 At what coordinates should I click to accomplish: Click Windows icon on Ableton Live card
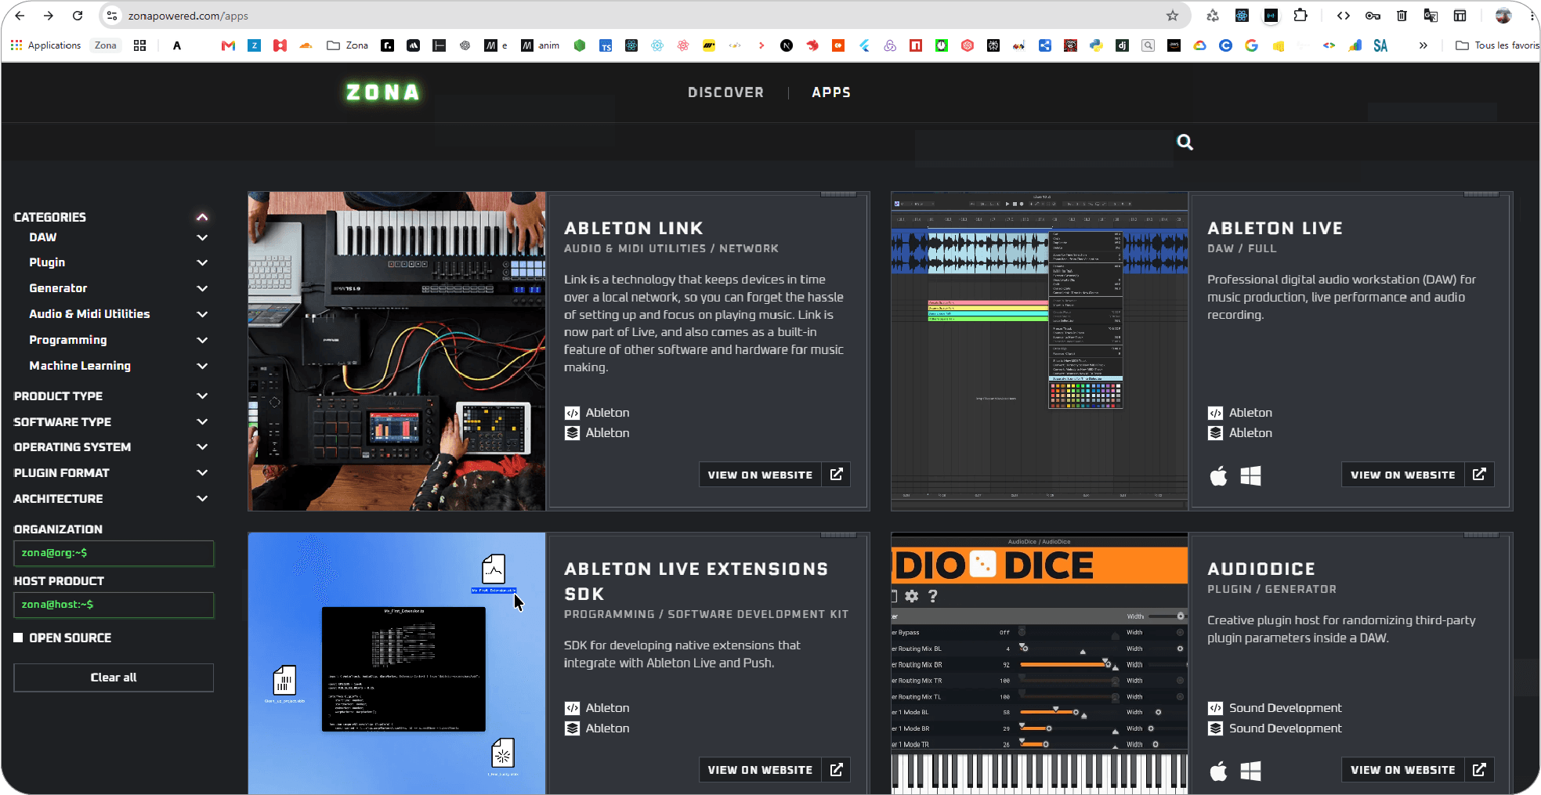tap(1250, 475)
